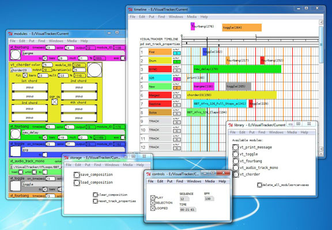The width and height of the screenshot is (332, 230).
Task: Click the bangme module's round bang button
Action: point(16,55)
